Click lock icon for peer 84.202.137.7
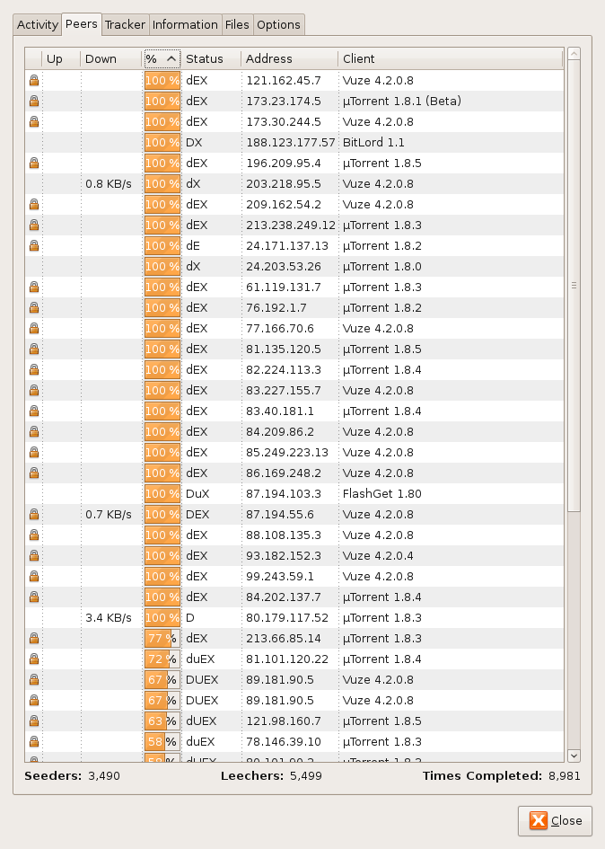Screen dimensions: 605x849 [x=34, y=597]
